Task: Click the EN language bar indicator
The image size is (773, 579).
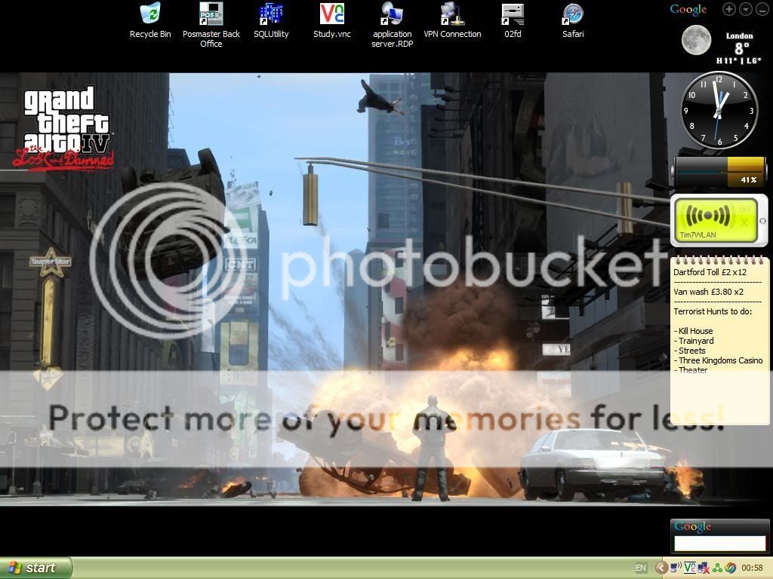Action: (x=641, y=568)
